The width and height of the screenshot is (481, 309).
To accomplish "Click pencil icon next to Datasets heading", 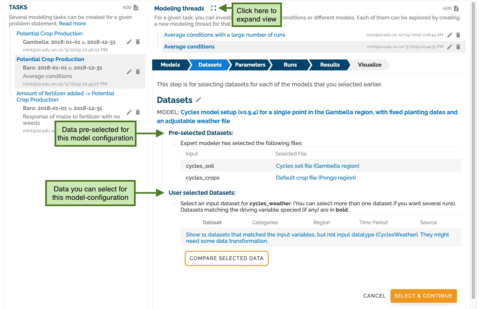I will (x=199, y=100).
